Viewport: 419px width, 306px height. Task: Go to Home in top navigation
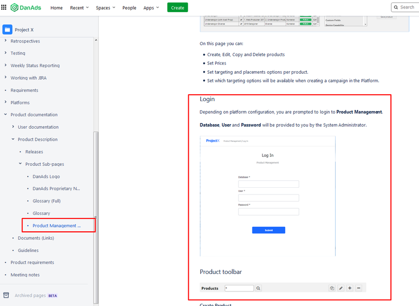pyautogui.click(x=56, y=8)
